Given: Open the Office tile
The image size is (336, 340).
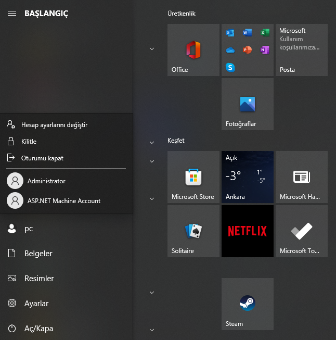Looking at the screenshot, I should (x=193, y=50).
